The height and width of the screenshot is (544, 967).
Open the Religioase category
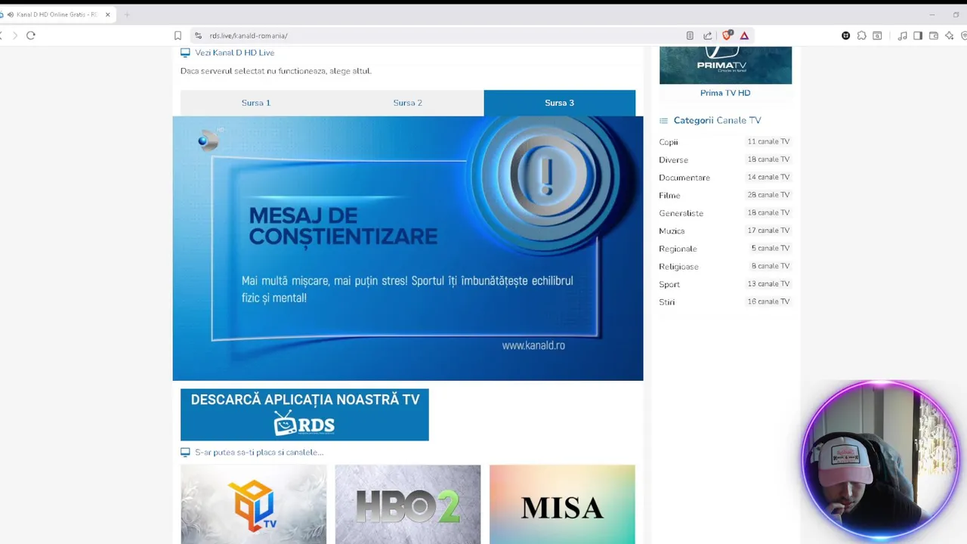(678, 267)
